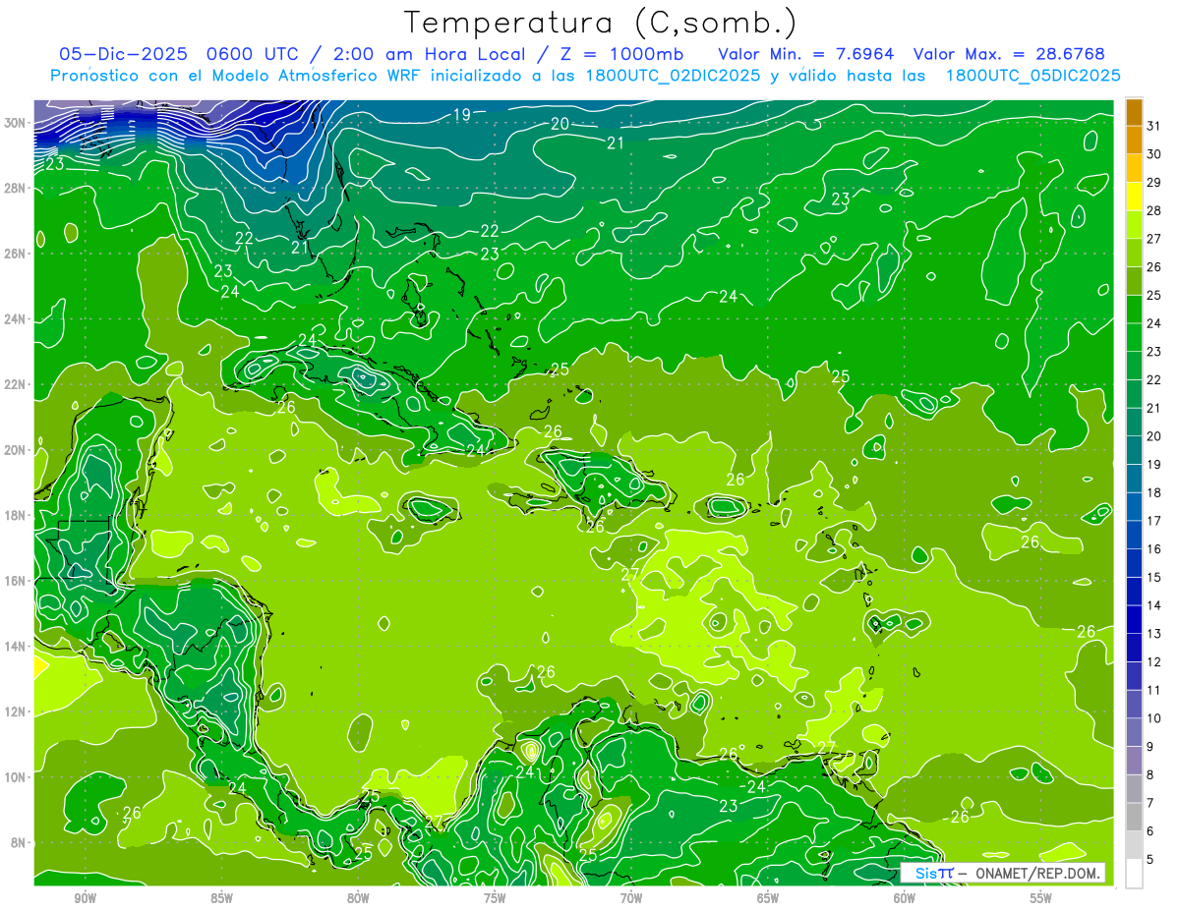This screenshot has width=1180, height=911.
Task: Click the purple legend swatch between 9 and 10
Action: point(1135,732)
